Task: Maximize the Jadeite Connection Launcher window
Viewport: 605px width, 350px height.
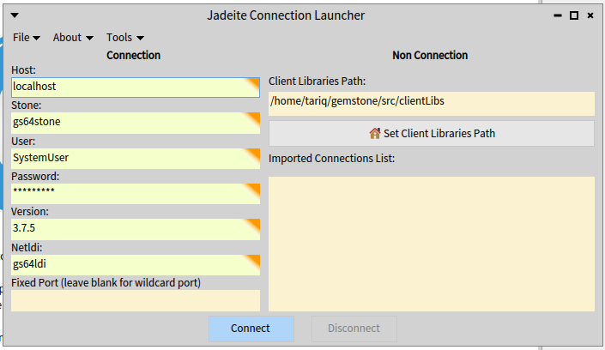Action: pyautogui.click(x=574, y=15)
